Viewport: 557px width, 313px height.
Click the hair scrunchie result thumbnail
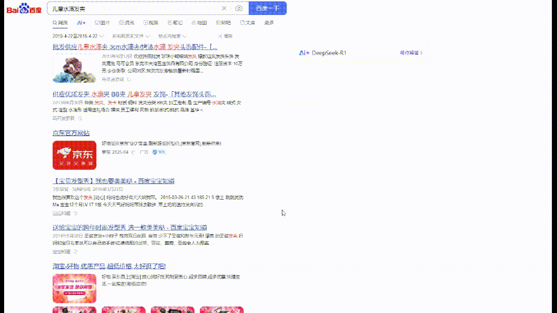tap(74, 68)
